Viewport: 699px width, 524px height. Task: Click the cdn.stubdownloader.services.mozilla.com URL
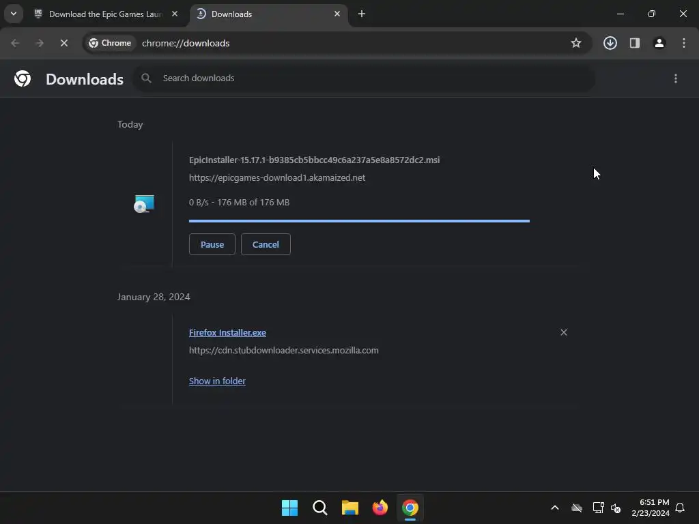point(283,350)
